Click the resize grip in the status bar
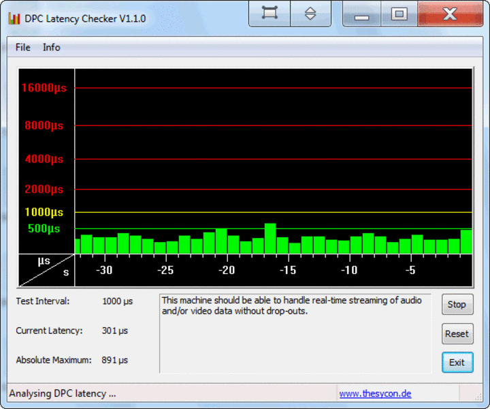The width and height of the screenshot is (490, 409). [478, 397]
